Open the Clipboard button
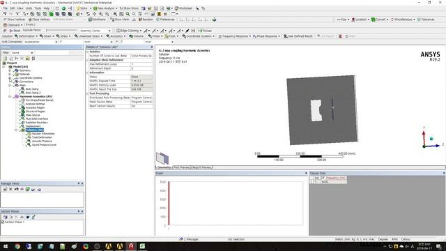 [13, 25]
